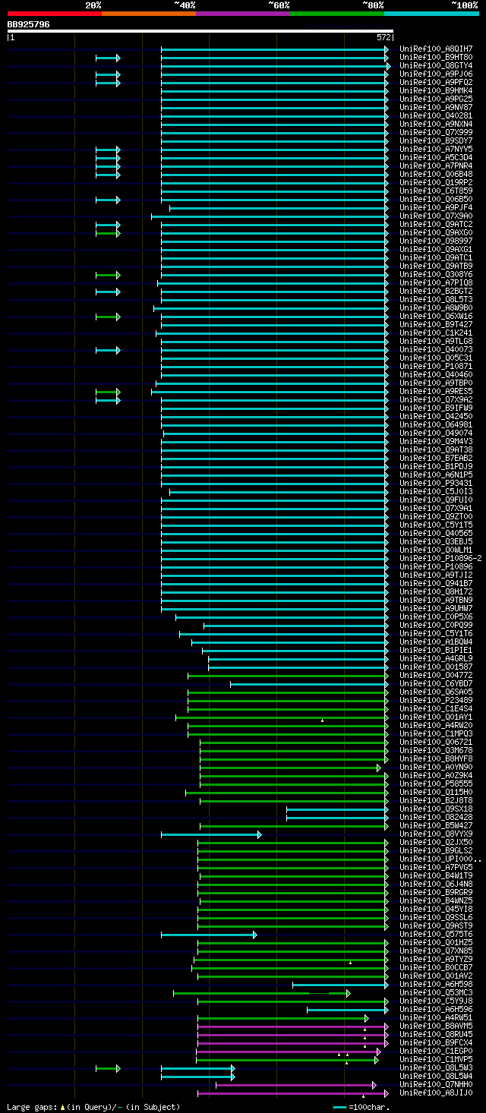The width and height of the screenshot is (486, 1113).
Task: Open hit UniRef100_Q8GTY4
Action: click(x=436, y=66)
